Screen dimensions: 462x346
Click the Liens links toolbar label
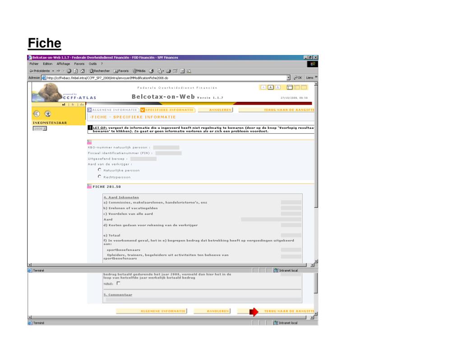point(310,78)
